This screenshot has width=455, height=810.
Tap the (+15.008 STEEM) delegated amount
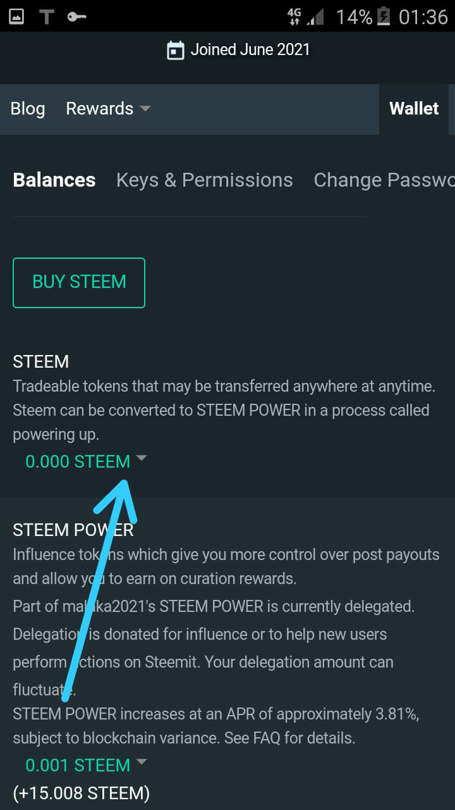(x=81, y=793)
